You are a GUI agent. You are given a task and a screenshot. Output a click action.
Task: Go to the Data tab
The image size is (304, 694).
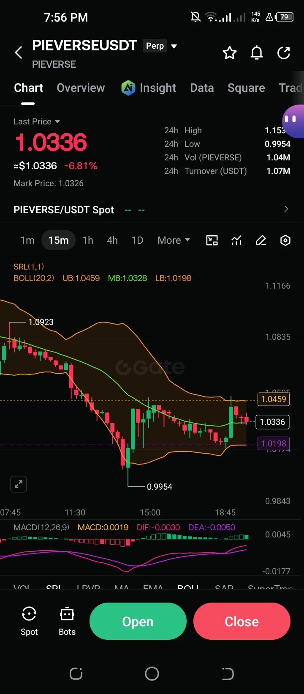coord(202,88)
